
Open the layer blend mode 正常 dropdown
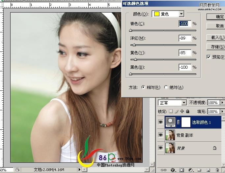(172, 103)
